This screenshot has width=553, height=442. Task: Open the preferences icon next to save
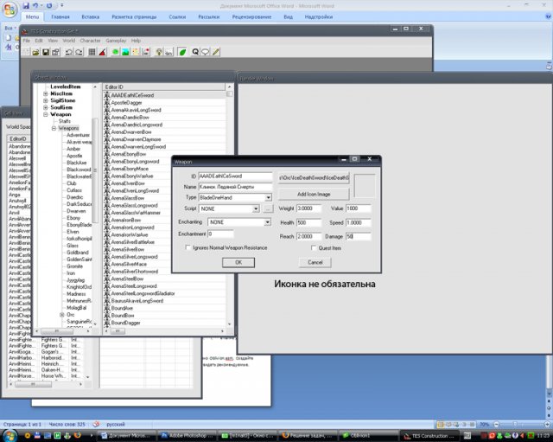55,52
